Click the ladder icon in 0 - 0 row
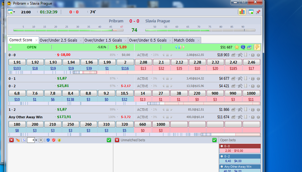Image resolution: width=302 pixels, height=172 pixels. (246, 55)
